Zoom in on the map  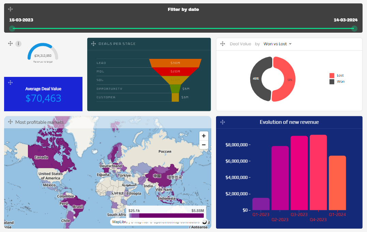(203, 136)
